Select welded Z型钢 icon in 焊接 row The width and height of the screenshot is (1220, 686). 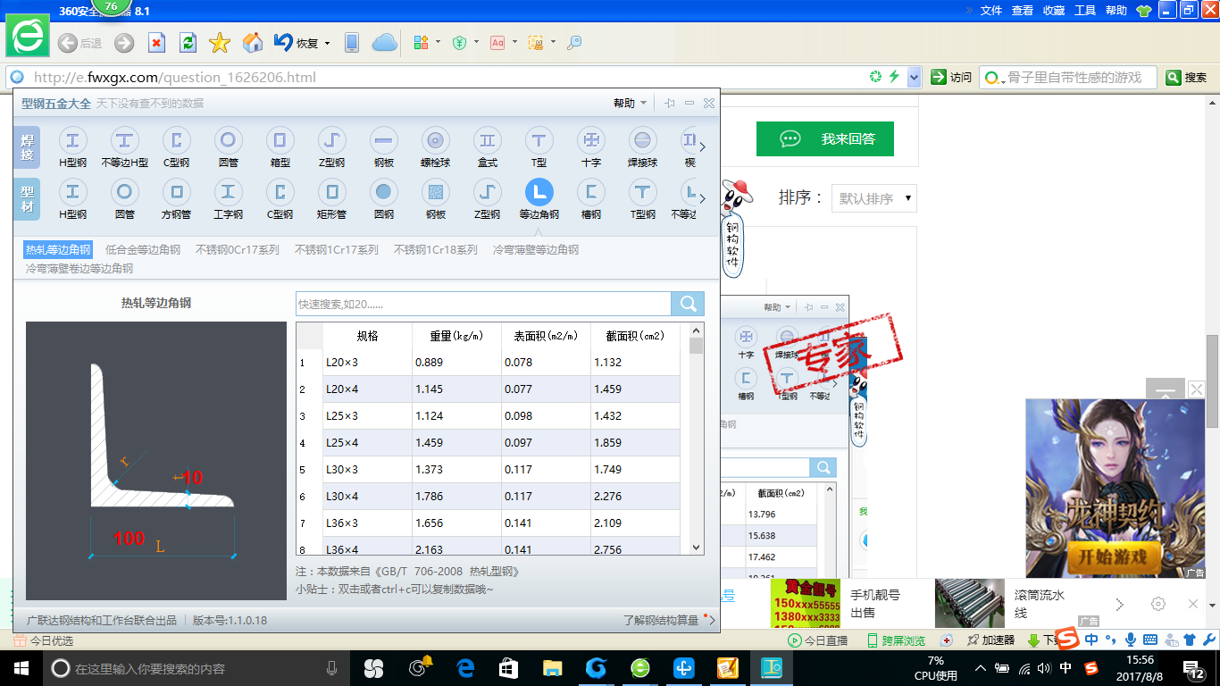point(332,140)
